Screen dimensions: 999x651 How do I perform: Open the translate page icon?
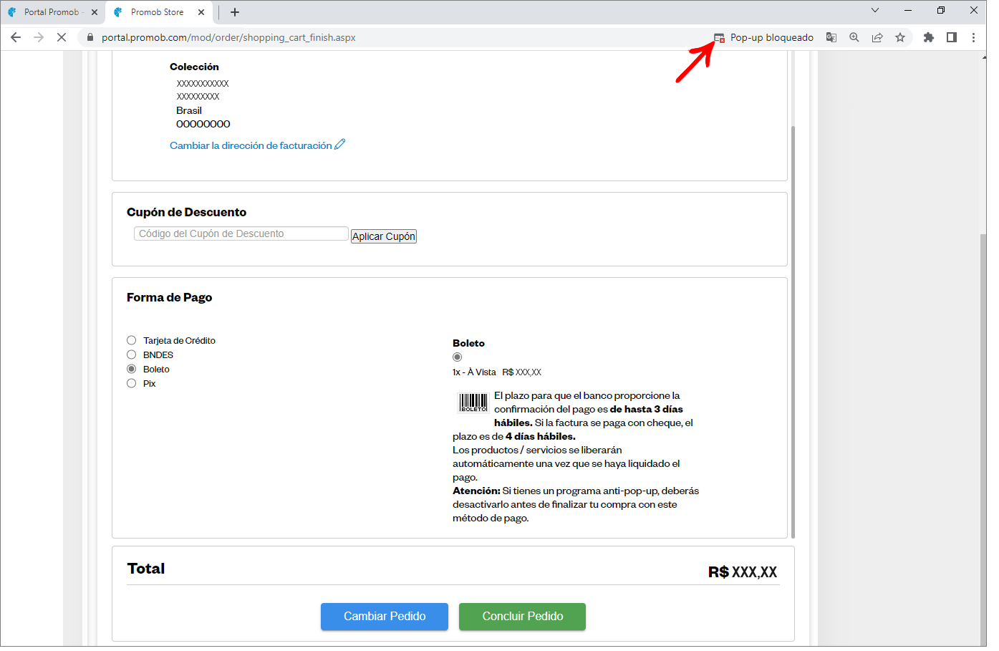click(x=831, y=37)
